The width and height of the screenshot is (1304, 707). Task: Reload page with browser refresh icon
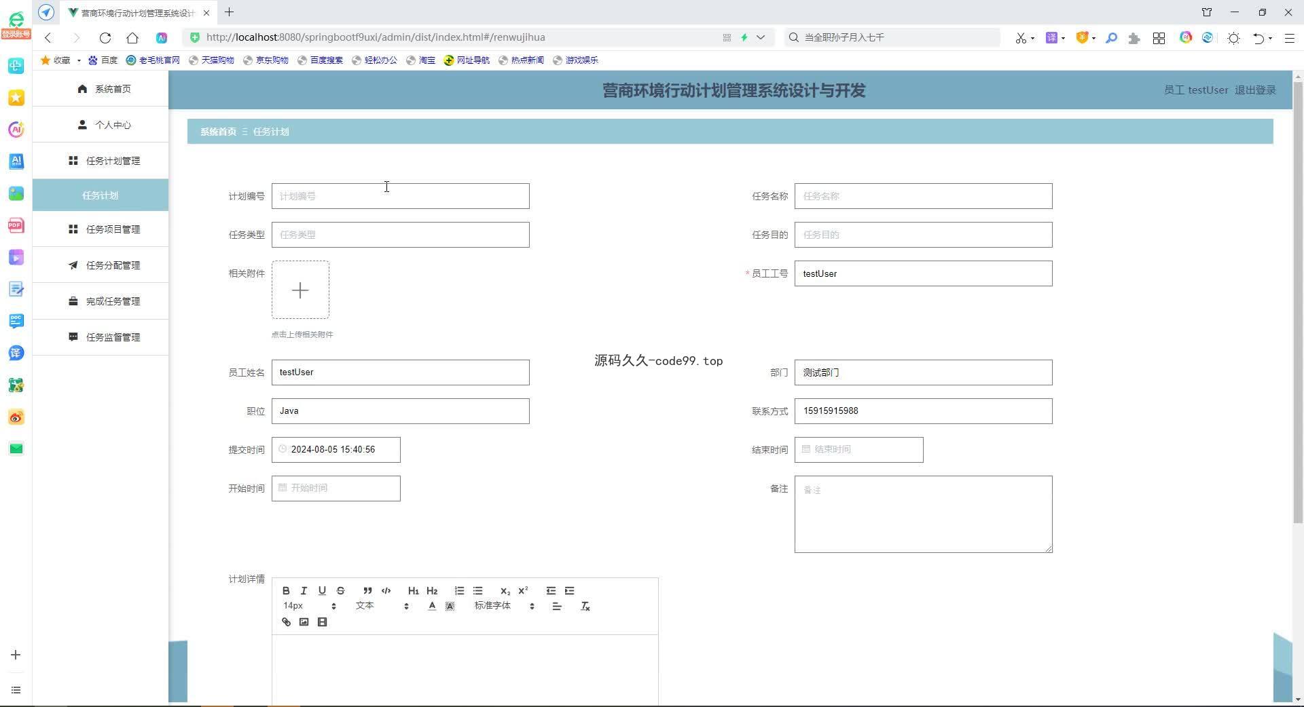[x=105, y=38]
